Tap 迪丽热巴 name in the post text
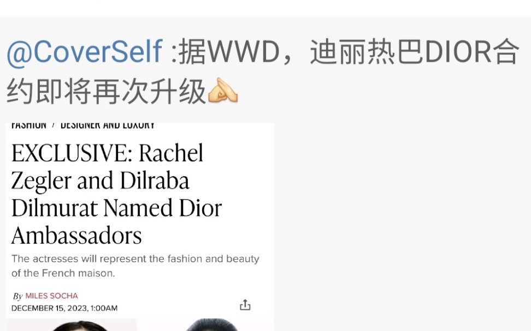Screen dimensions: 531x331 pyautogui.click(x=367, y=52)
